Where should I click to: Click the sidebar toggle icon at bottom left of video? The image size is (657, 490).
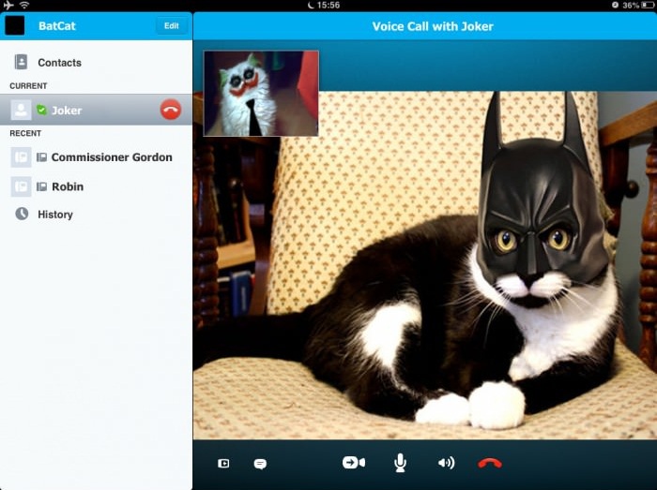pyautogui.click(x=223, y=464)
